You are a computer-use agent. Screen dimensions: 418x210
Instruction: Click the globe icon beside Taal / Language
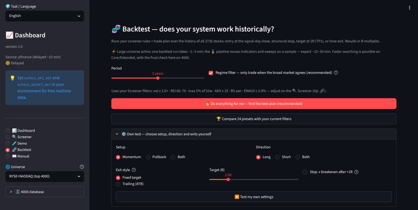tap(8, 6)
